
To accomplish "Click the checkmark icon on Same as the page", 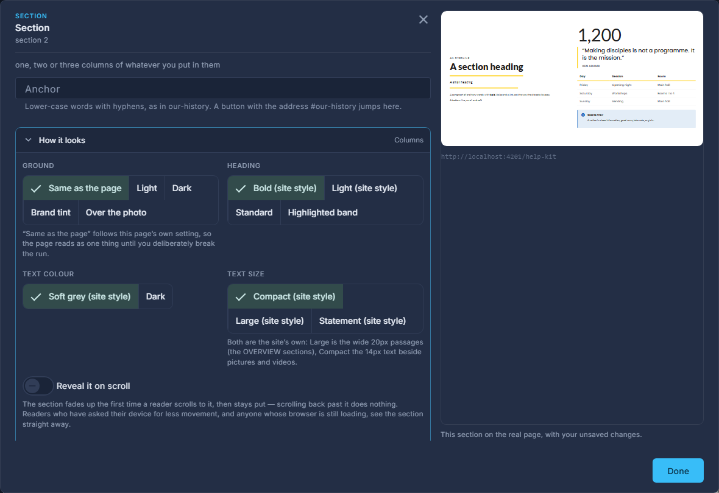I will [36, 188].
